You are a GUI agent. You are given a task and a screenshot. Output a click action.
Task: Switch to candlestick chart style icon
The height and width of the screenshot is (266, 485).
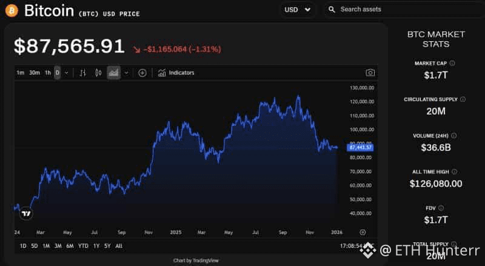(x=98, y=73)
